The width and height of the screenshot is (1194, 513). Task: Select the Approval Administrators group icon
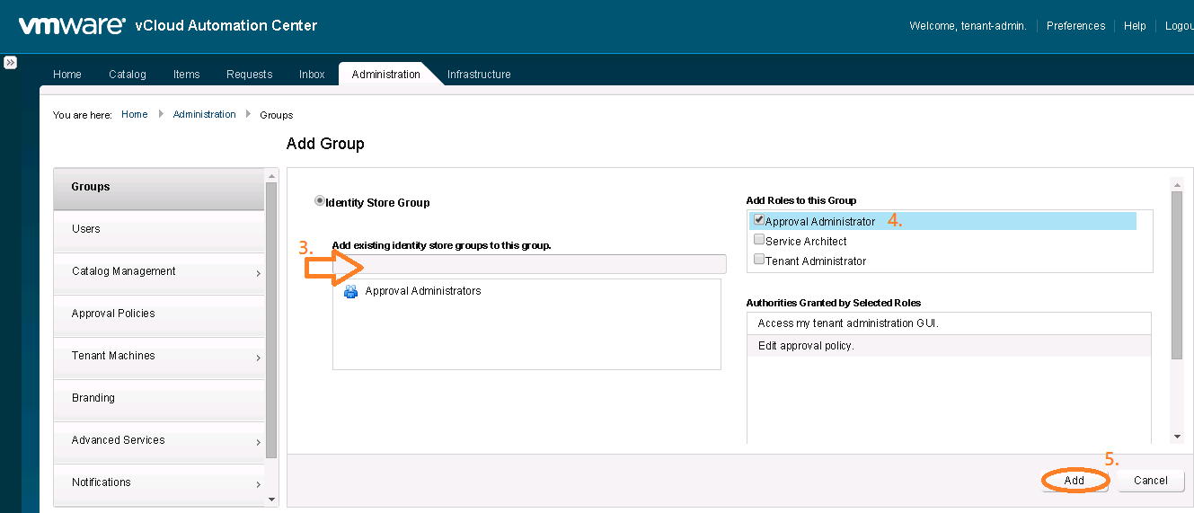[351, 291]
